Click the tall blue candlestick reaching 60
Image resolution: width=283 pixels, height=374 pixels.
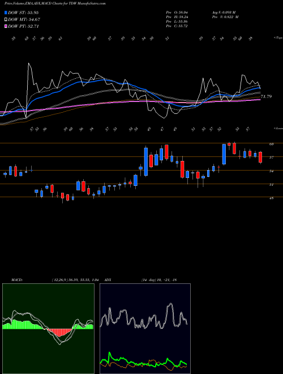coord(224,154)
